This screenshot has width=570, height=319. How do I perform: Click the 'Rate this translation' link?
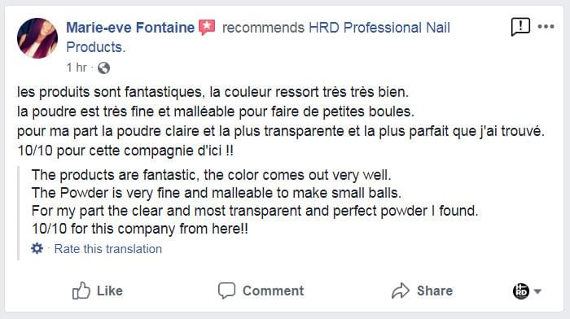[108, 249]
